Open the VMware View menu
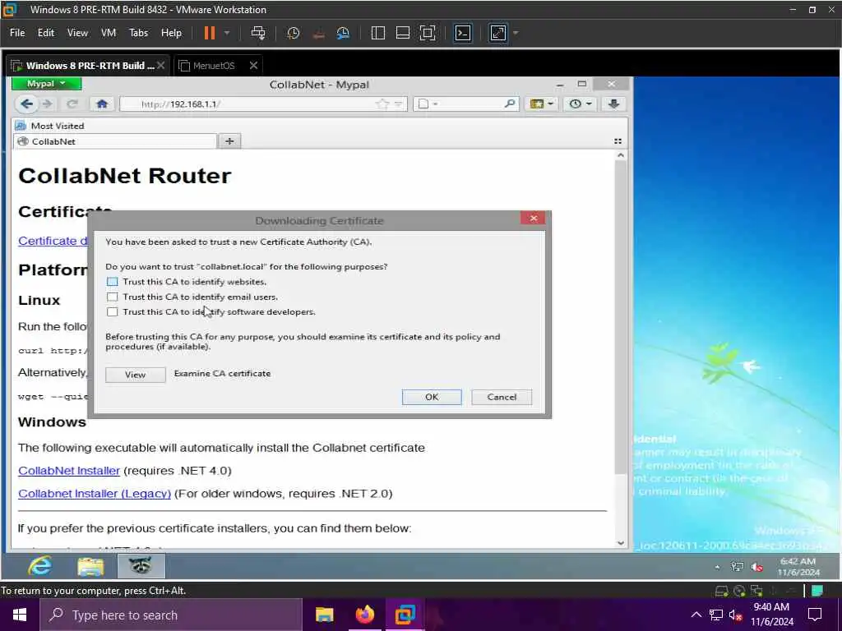This screenshot has width=842, height=631. (x=77, y=33)
